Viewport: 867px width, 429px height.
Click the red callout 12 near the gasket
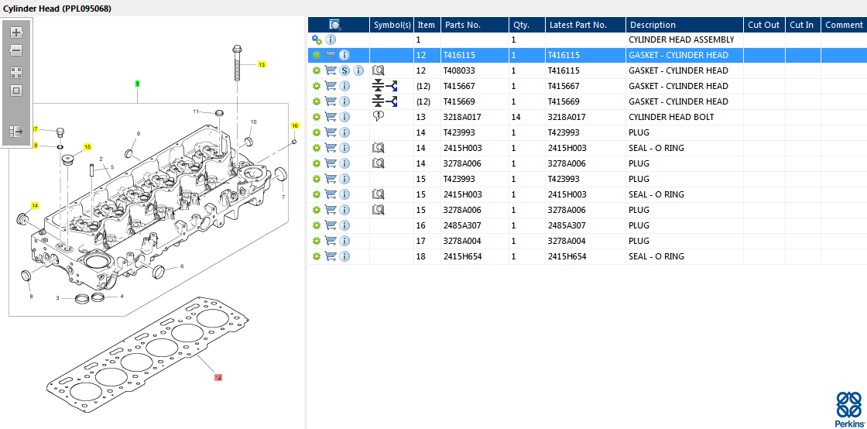tap(218, 378)
